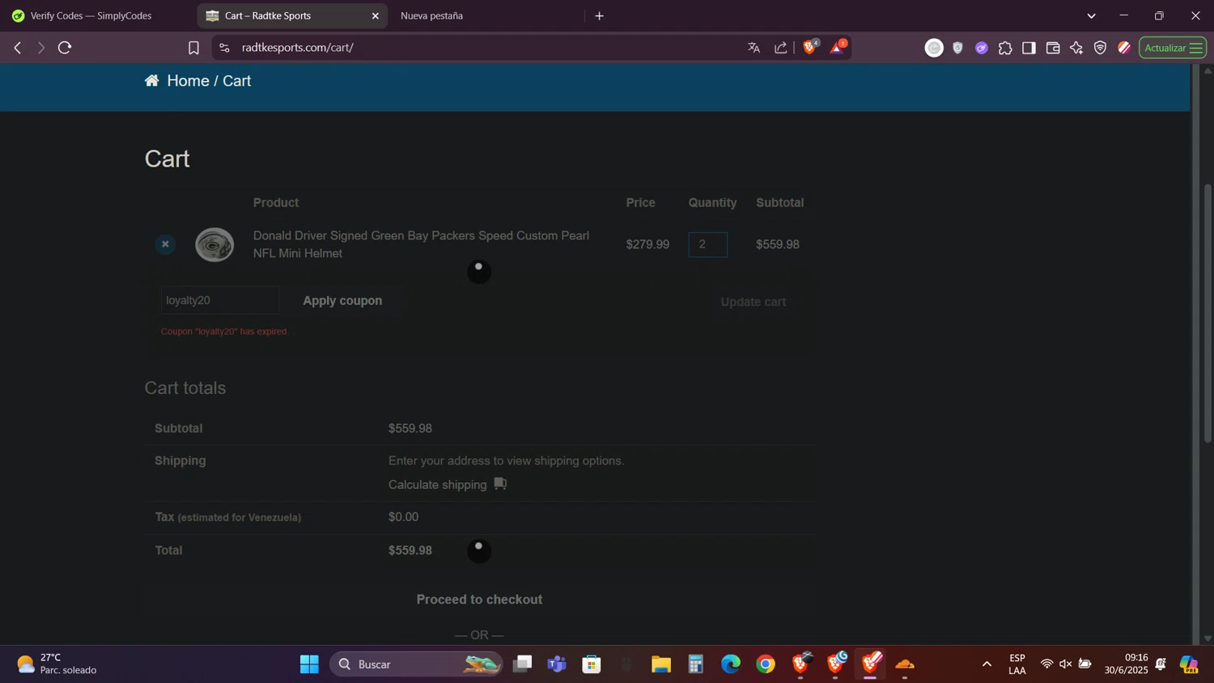
Task: Bookmark this page with the bookmark icon
Action: click(193, 48)
